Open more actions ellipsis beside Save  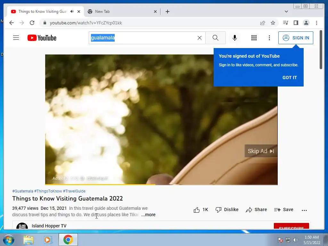click(x=304, y=210)
